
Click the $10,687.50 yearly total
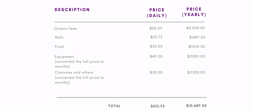(x=196, y=106)
